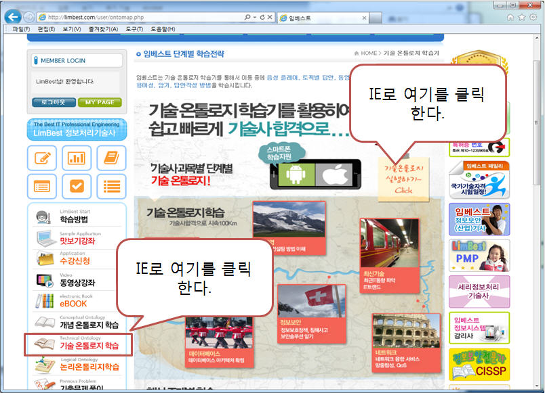545x393 pixels.
Task: Click the 임베스트 정보보안(산업)기사 banner
Action: (479, 220)
